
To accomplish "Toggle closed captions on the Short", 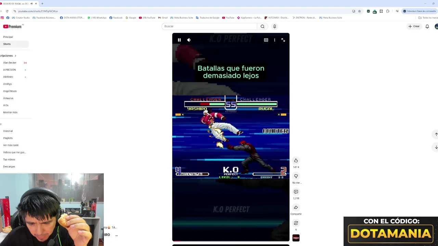I will (266, 40).
